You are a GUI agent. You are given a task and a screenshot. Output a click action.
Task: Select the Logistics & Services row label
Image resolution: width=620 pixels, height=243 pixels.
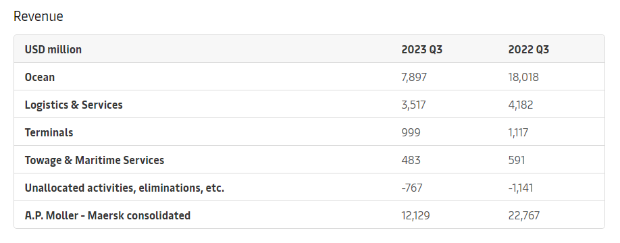pos(74,105)
